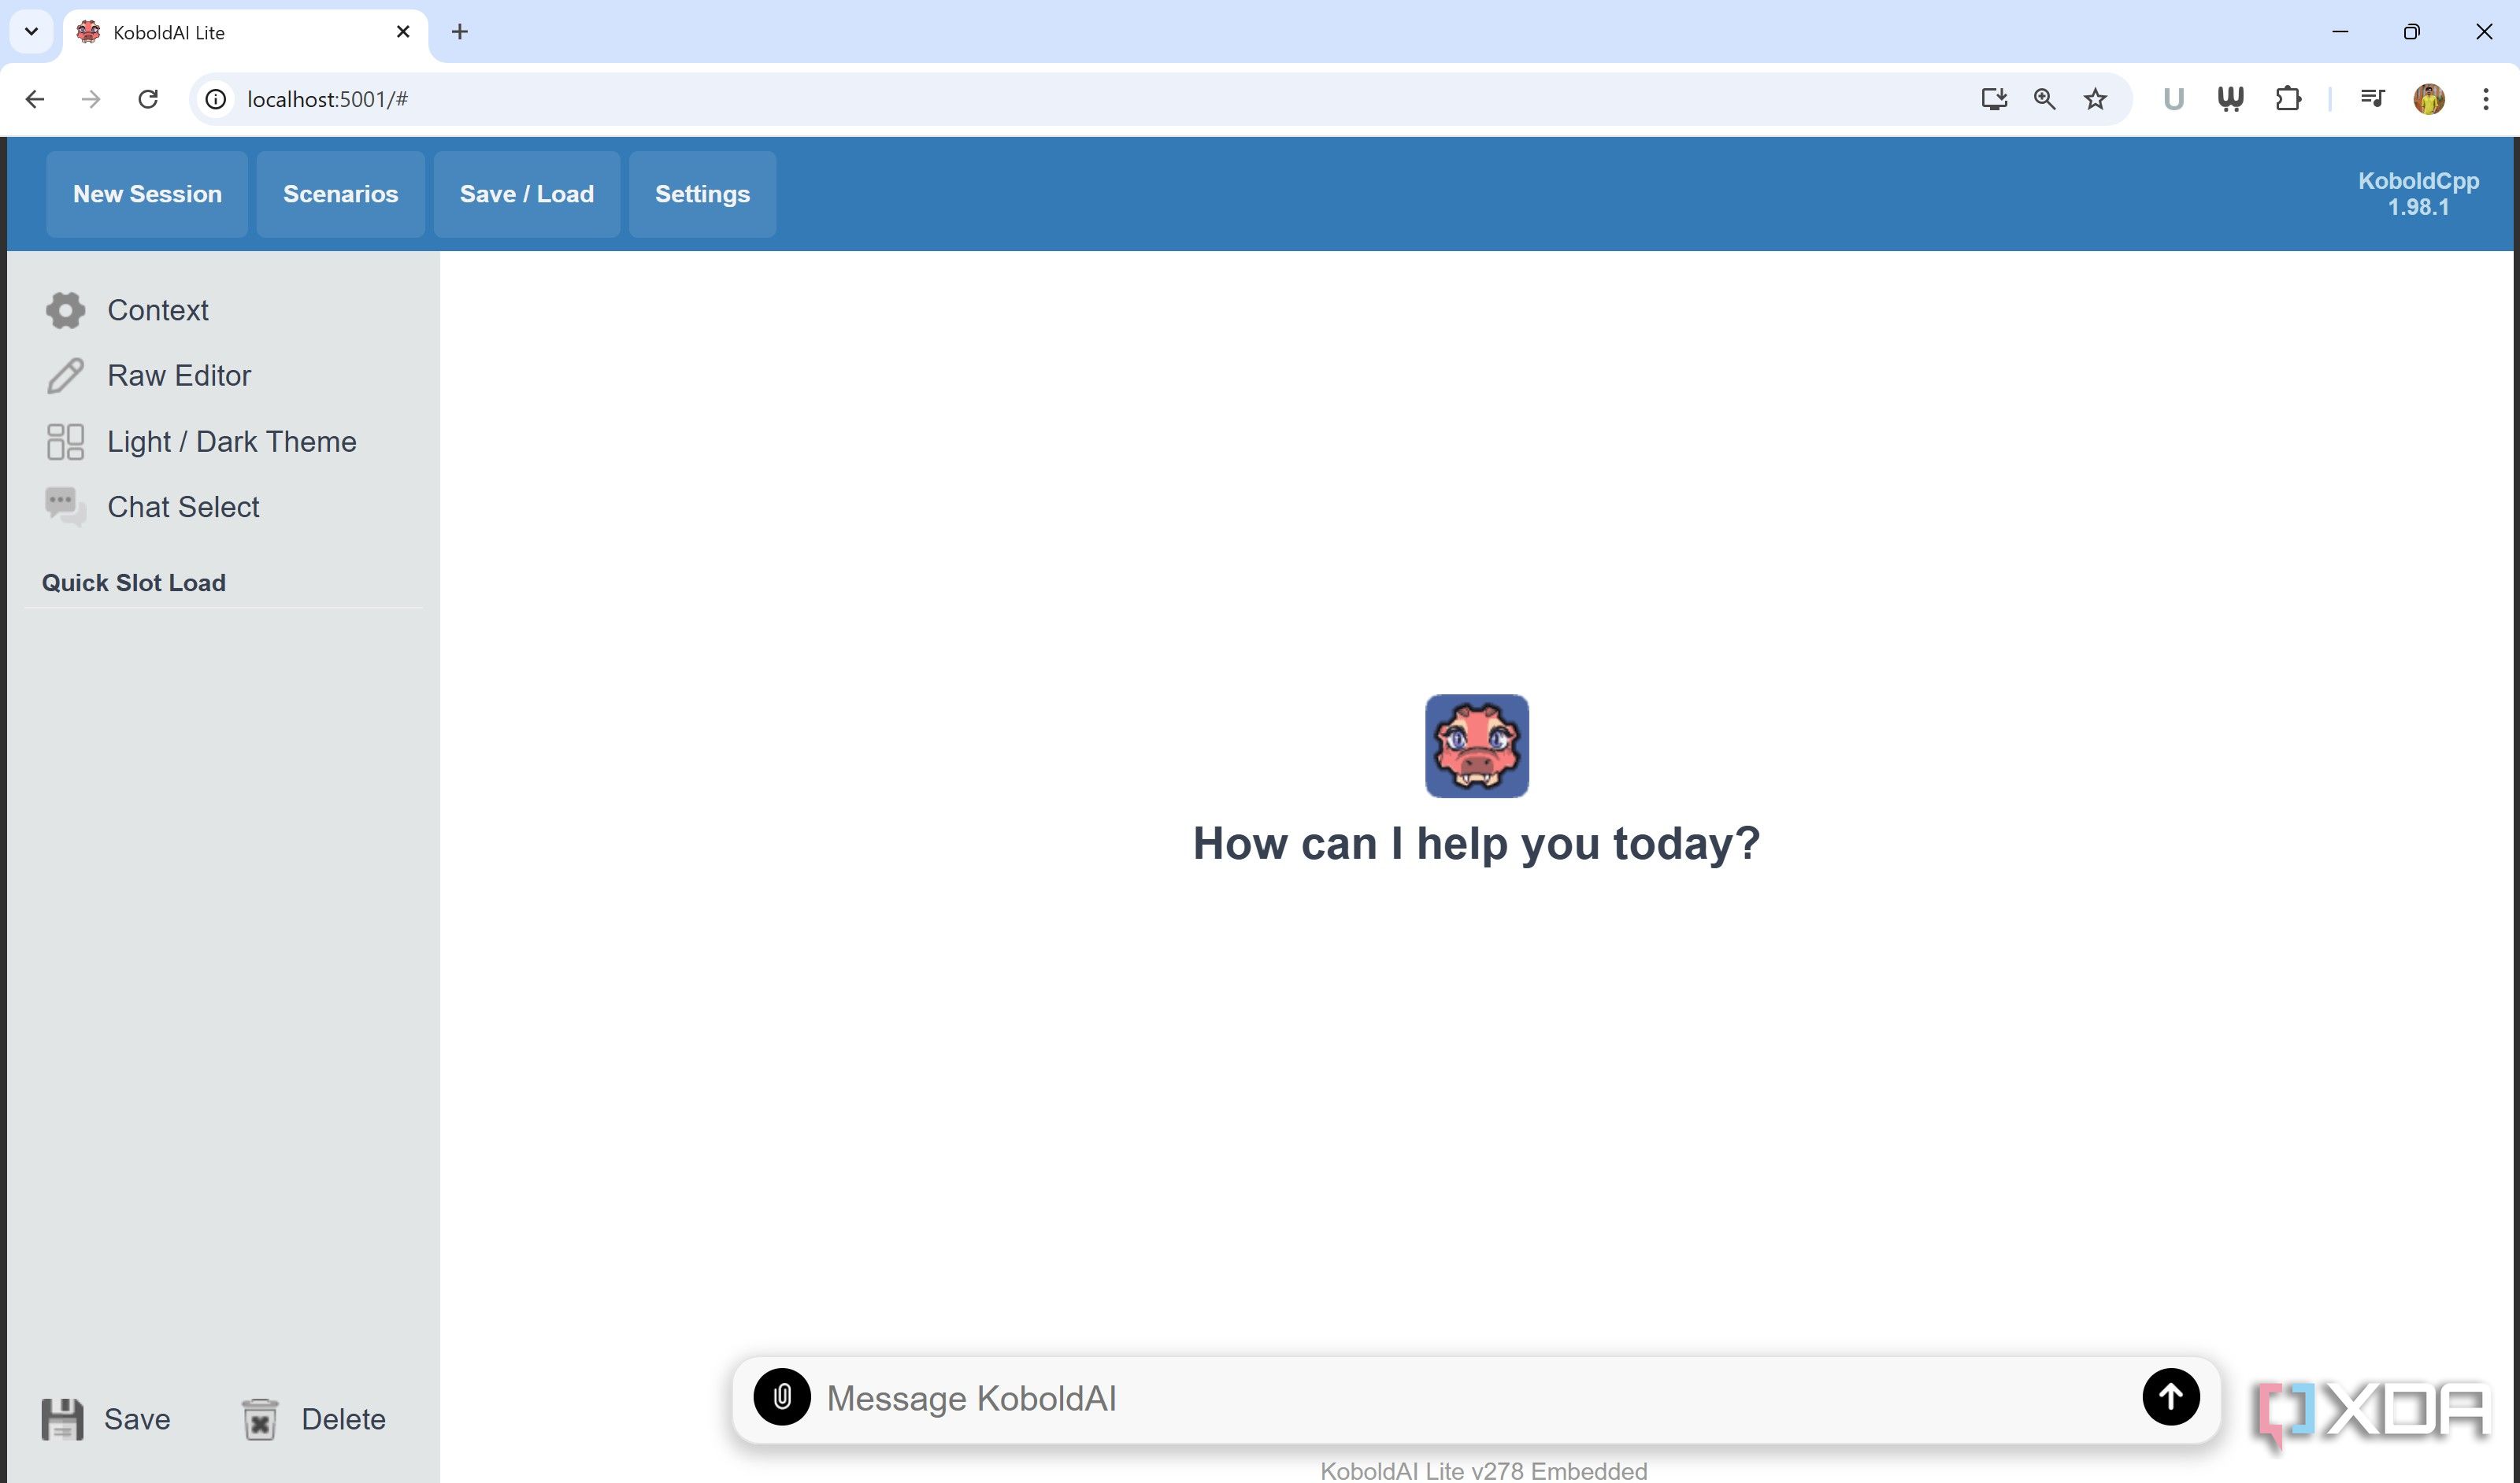2520x1483 pixels.
Task: Click the Raw Editor label
Action: [179, 375]
